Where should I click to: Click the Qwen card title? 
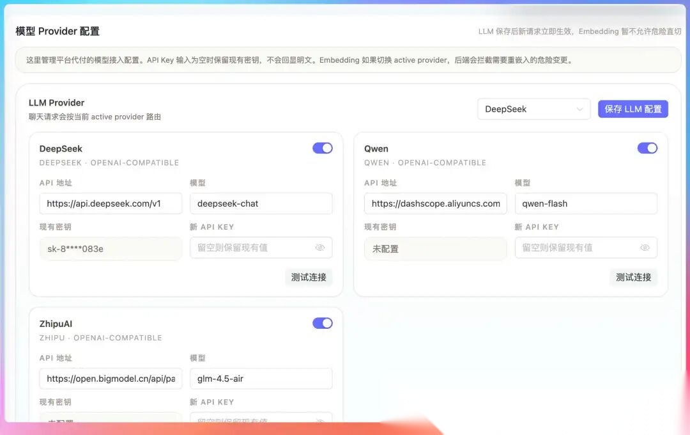[x=376, y=148]
